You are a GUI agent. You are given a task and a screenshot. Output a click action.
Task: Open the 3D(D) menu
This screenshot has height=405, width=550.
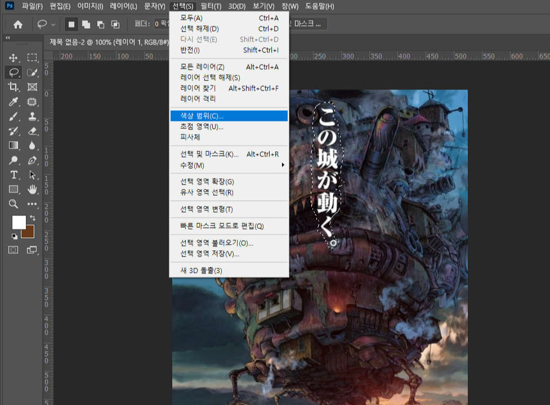click(237, 6)
